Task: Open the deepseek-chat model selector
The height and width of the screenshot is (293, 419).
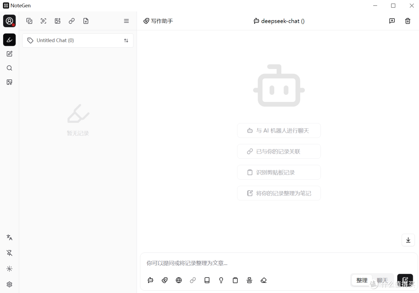Action: [279, 21]
